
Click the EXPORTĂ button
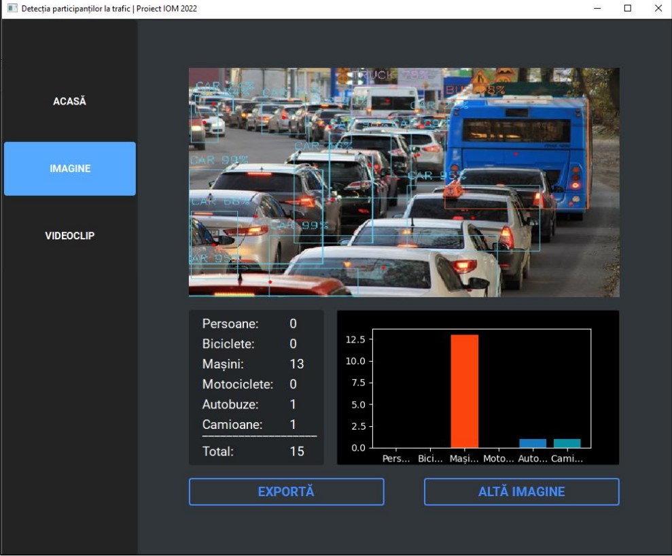click(x=286, y=491)
